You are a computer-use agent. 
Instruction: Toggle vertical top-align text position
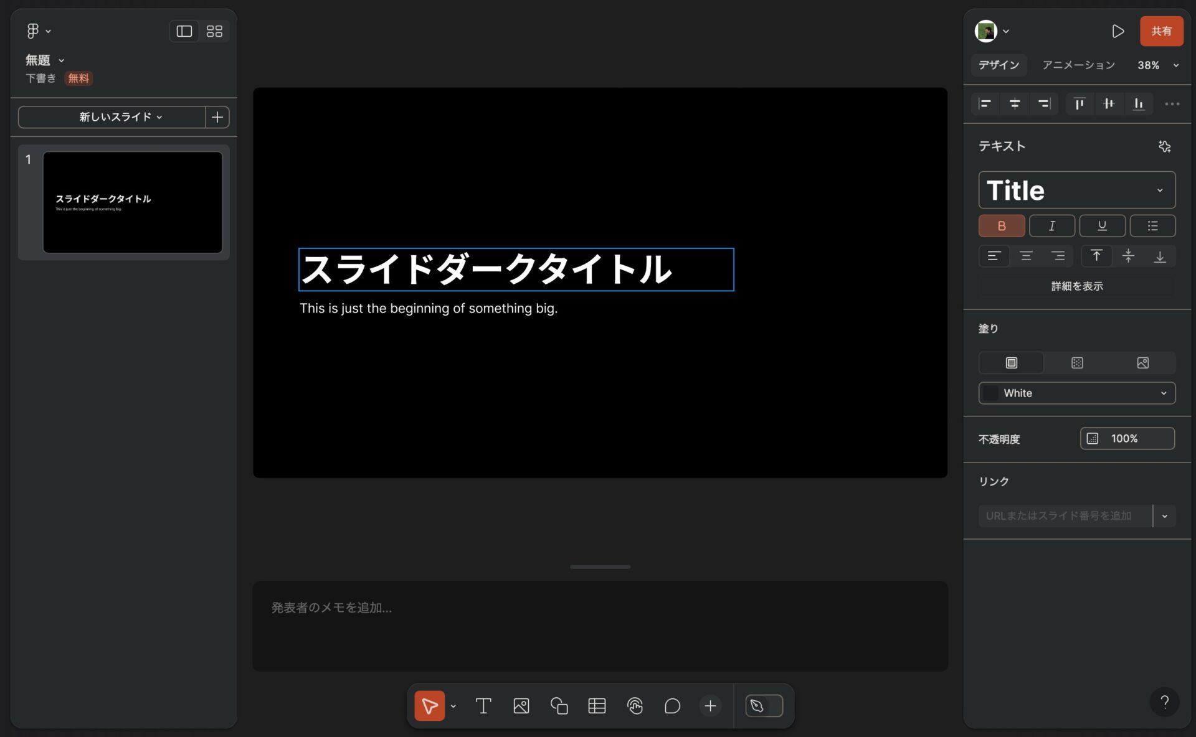coord(1097,256)
